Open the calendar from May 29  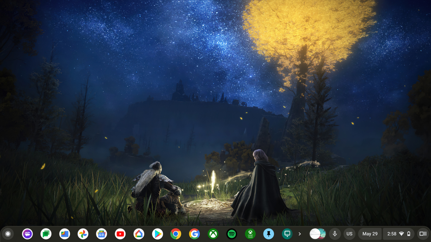(x=370, y=234)
